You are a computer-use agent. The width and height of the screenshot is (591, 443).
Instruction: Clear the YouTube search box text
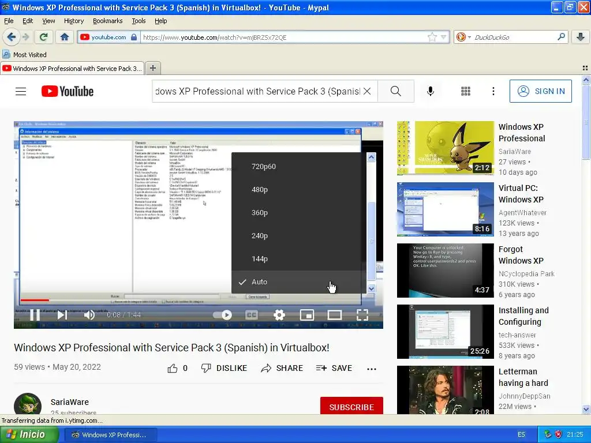click(367, 91)
